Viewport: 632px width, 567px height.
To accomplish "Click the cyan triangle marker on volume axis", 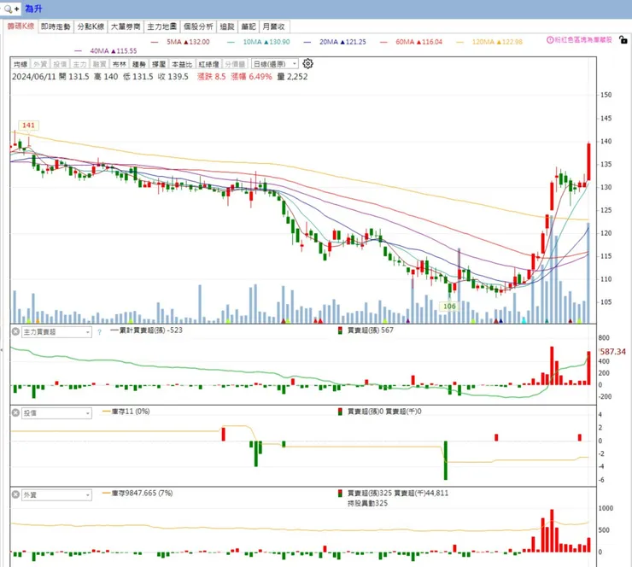I will tap(524, 320).
